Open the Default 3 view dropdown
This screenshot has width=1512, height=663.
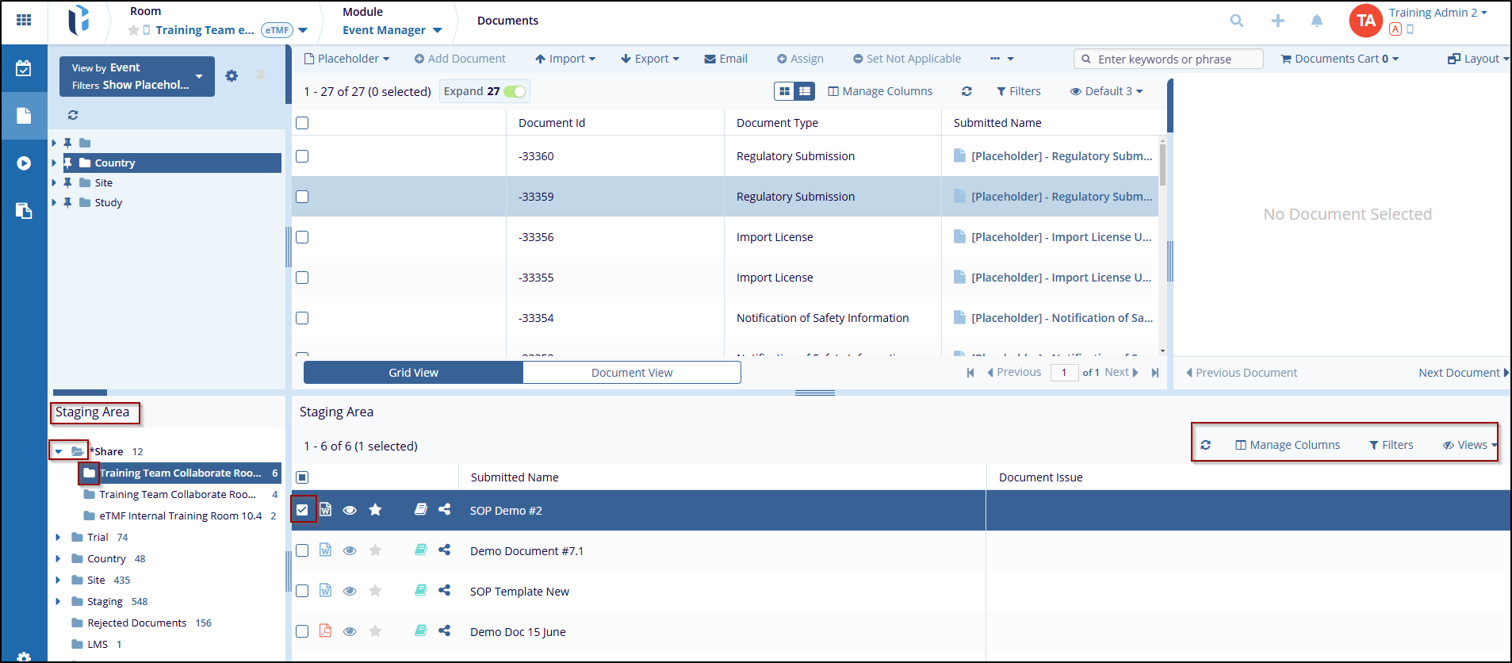click(1106, 91)
